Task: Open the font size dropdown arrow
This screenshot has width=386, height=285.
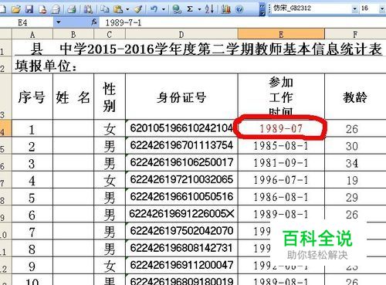Action: 382,8
